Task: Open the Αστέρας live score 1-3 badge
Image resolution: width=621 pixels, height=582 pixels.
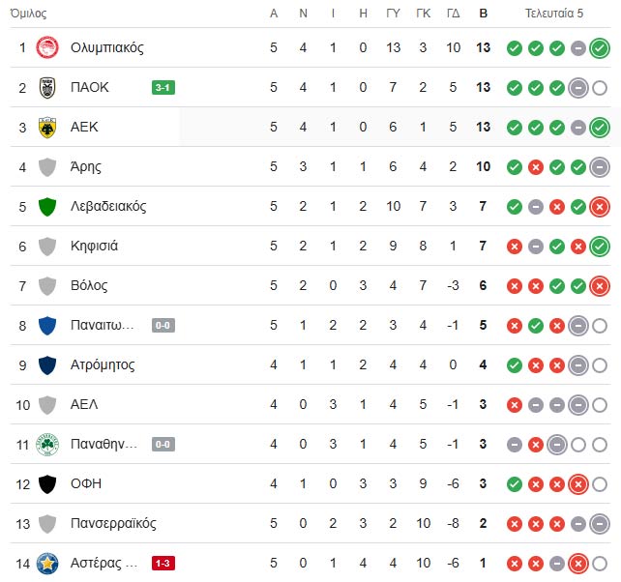Action: point(163,564)
